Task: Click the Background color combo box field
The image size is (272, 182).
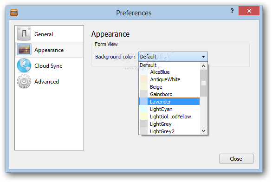Action: click(173, 57)
